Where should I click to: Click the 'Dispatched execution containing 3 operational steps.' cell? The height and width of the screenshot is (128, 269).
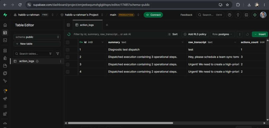146,57
